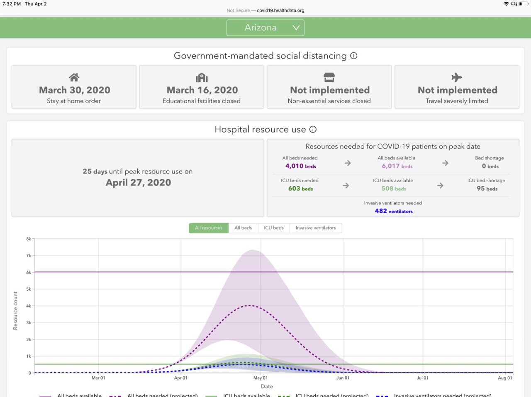Switch to the Invasive ventilators tab
Image resolution: width=531 pixels, height=397 pixels.
click(x=316, y=228)
